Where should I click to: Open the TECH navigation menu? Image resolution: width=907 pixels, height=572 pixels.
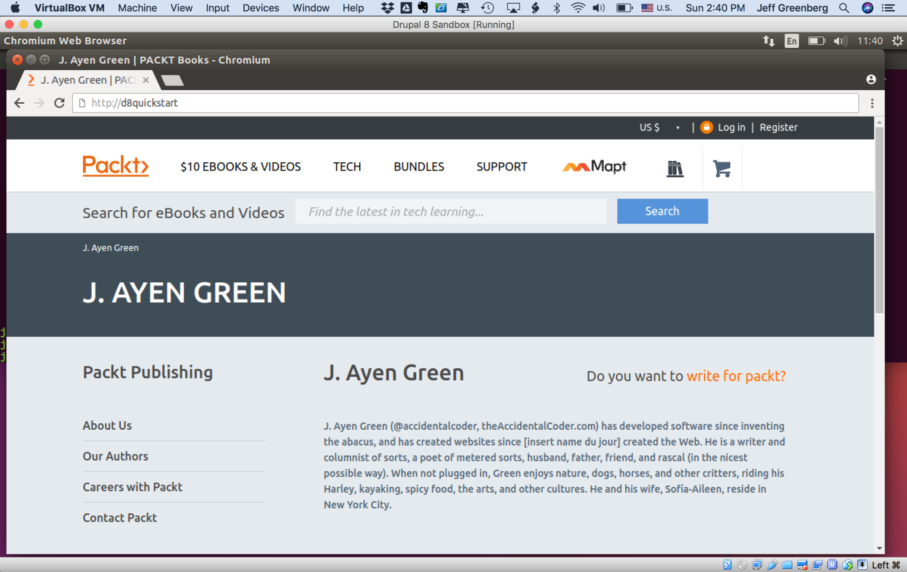(347, 166)
